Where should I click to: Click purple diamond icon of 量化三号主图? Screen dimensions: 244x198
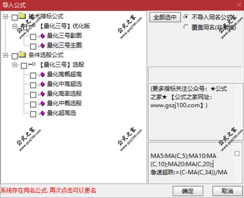43,46
